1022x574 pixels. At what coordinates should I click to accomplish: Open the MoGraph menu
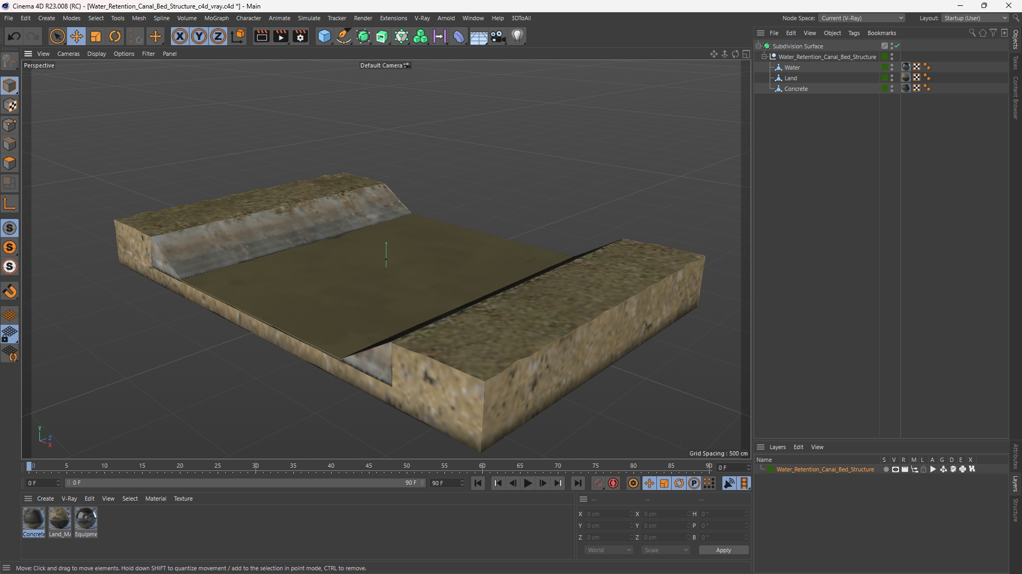click(216, 18)
